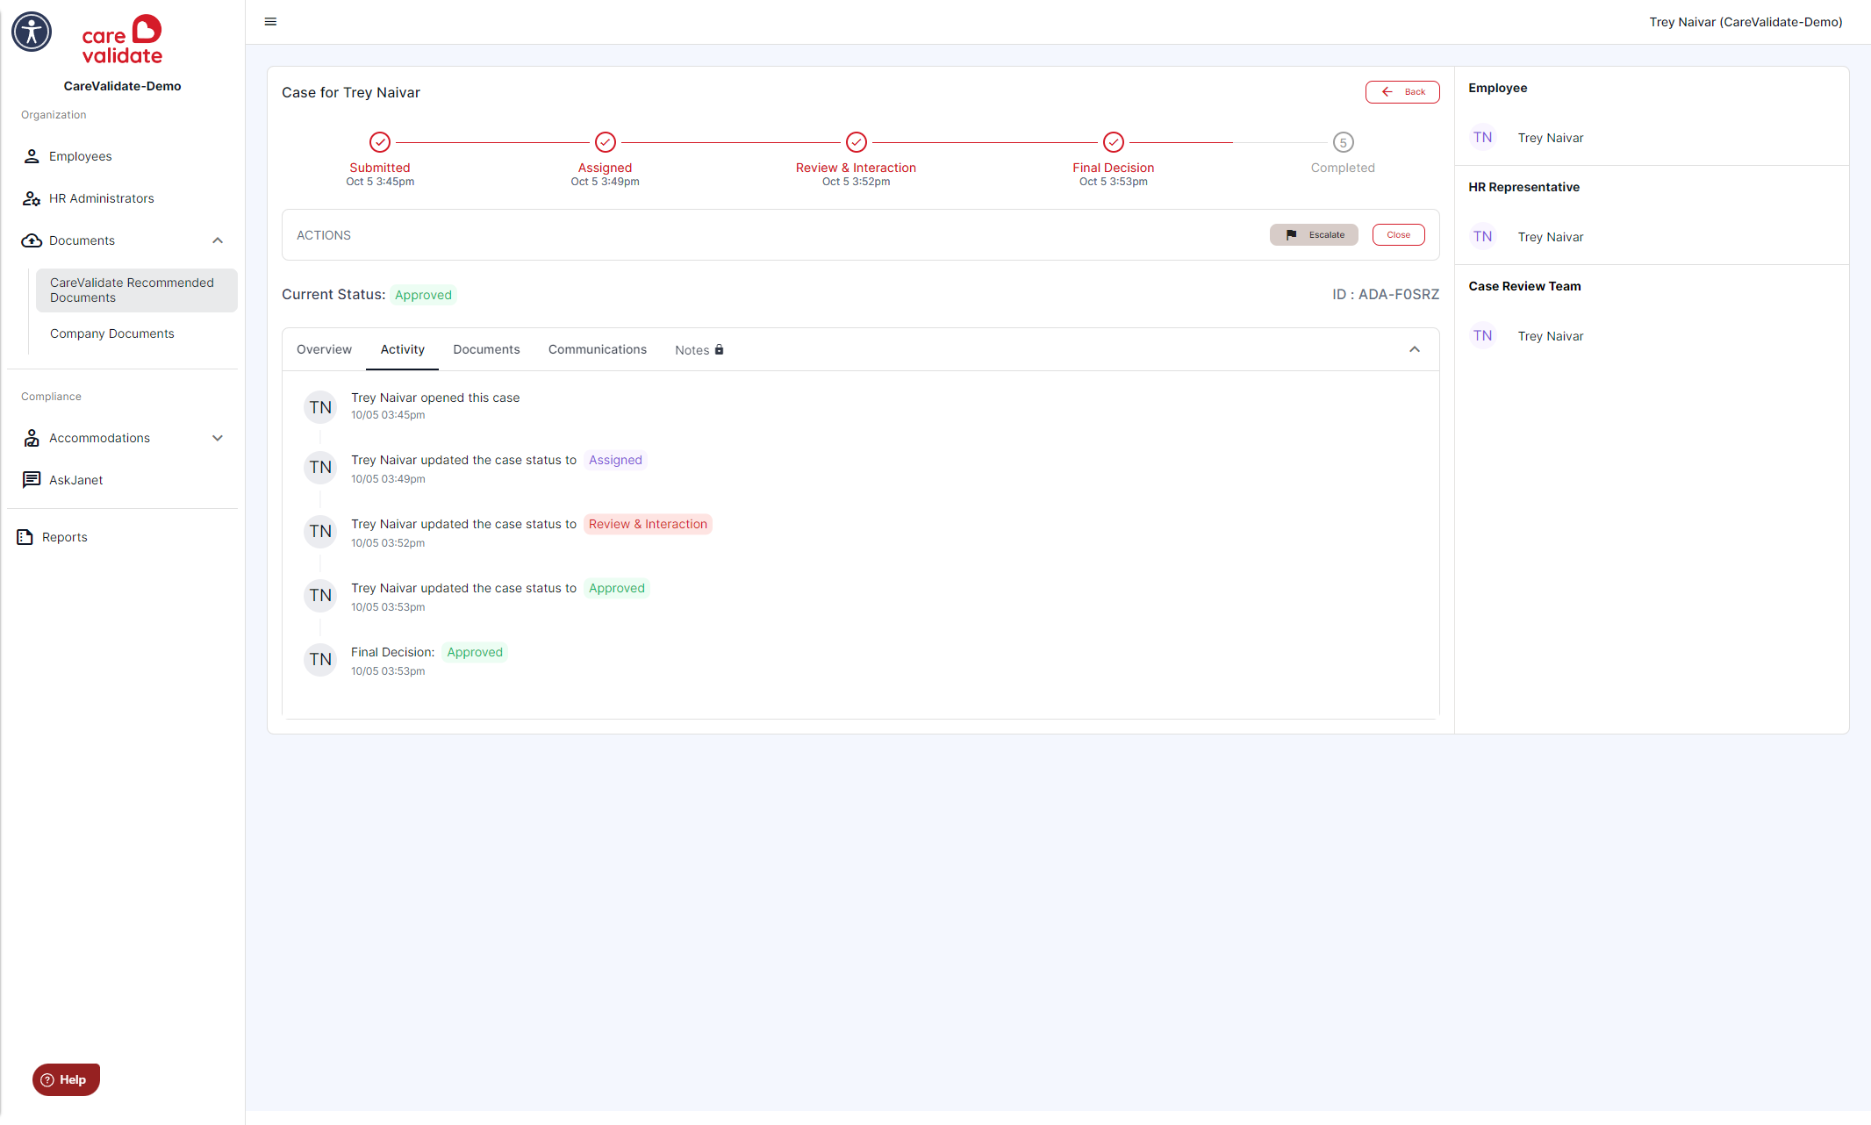Viewport: 1871px width, 1125px height.
Task: Click the Review & Interaction step circle
Action: (857, 142)
